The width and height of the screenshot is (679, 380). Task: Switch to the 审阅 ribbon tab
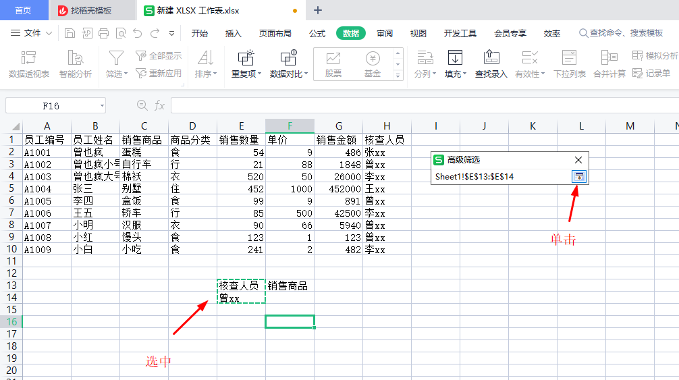[385, 33]
